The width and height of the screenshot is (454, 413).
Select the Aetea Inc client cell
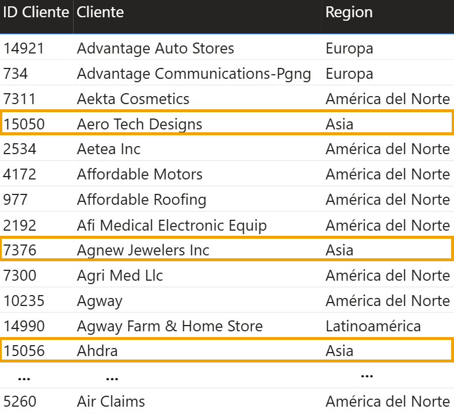coord(109,150)
